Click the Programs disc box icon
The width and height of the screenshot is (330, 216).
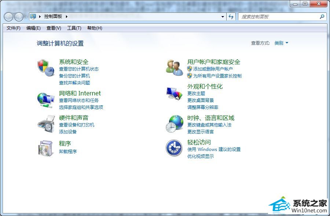pos(45,148)
